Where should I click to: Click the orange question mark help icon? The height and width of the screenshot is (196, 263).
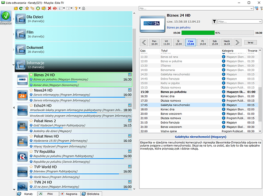click(x=76, y=8)
